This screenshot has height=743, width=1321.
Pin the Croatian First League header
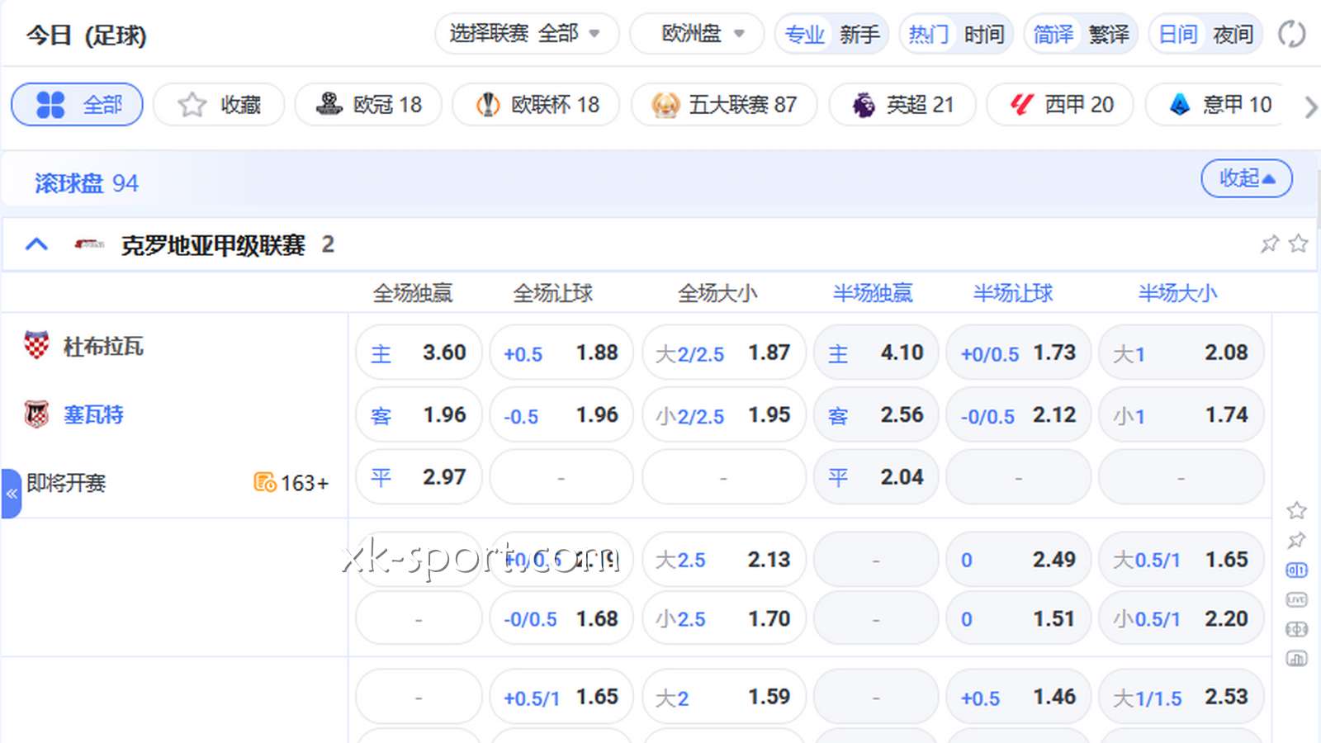pos(1270,244)
